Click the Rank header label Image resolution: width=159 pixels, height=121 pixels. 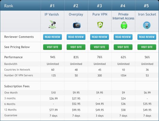coord(9,6)
